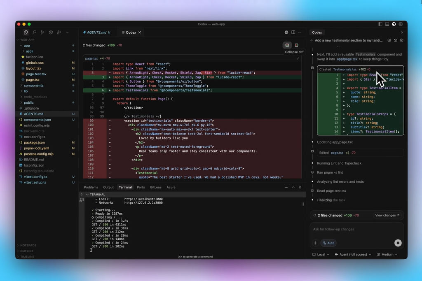Click the split editor icon
The height and width of the screenshot is (281, 422).
pos(293,32)
